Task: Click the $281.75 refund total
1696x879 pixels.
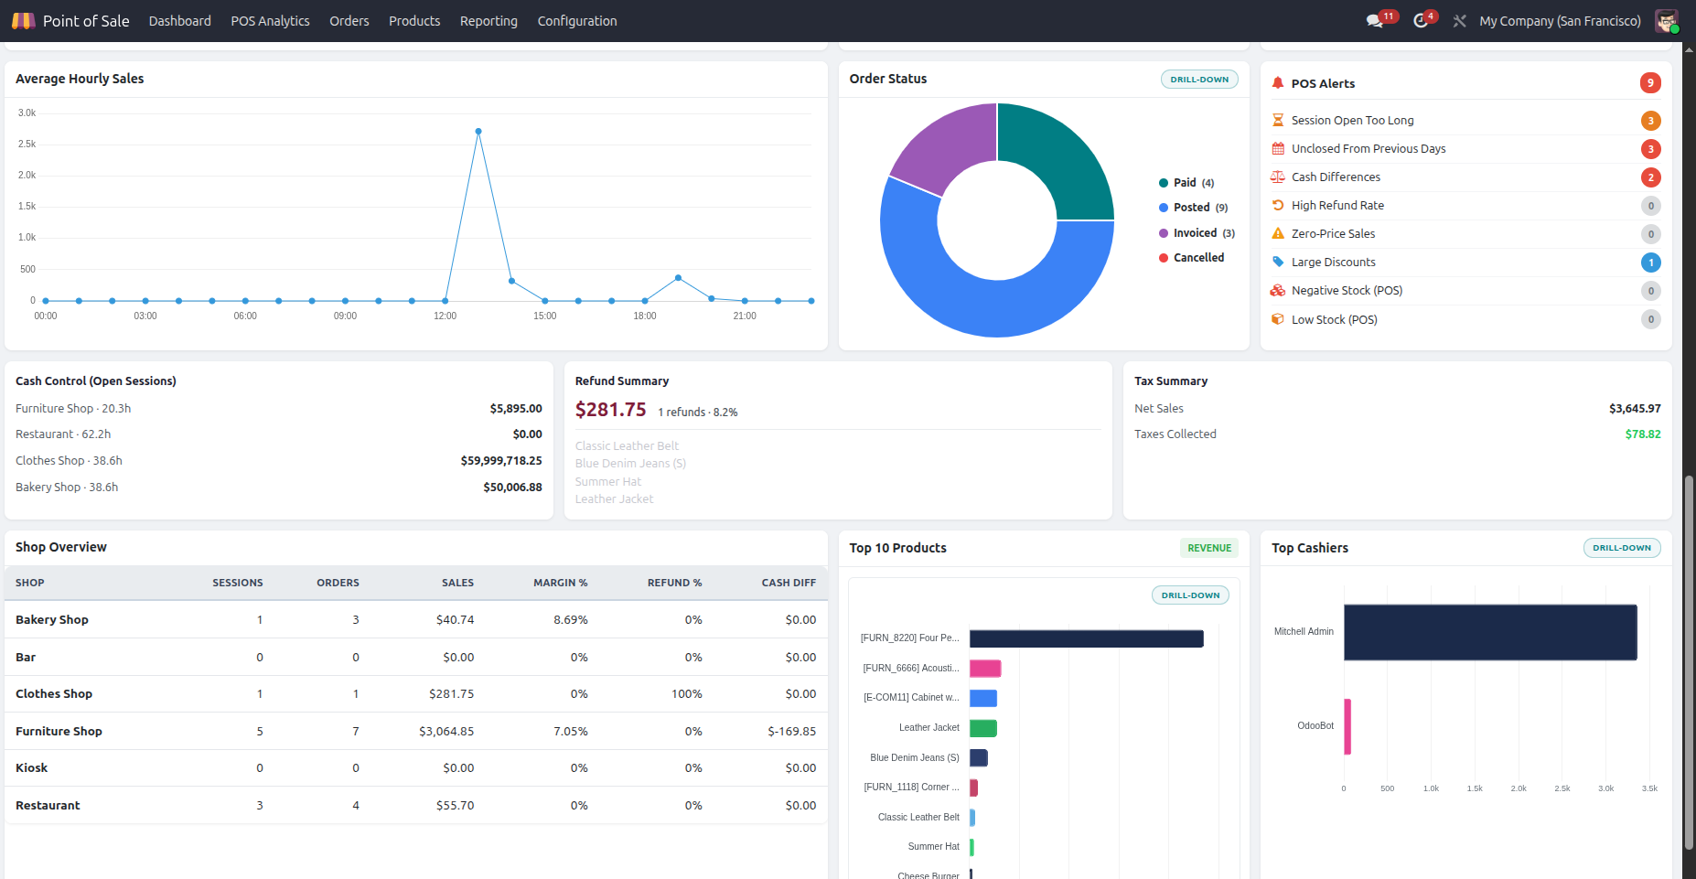Action: [610, 410]
